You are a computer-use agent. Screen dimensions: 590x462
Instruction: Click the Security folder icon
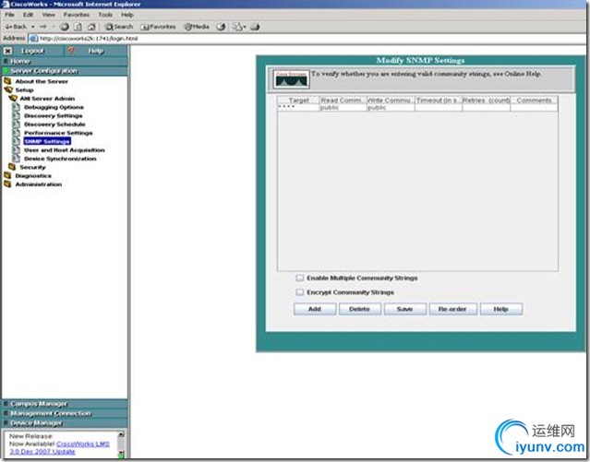(x=12, y=167)
